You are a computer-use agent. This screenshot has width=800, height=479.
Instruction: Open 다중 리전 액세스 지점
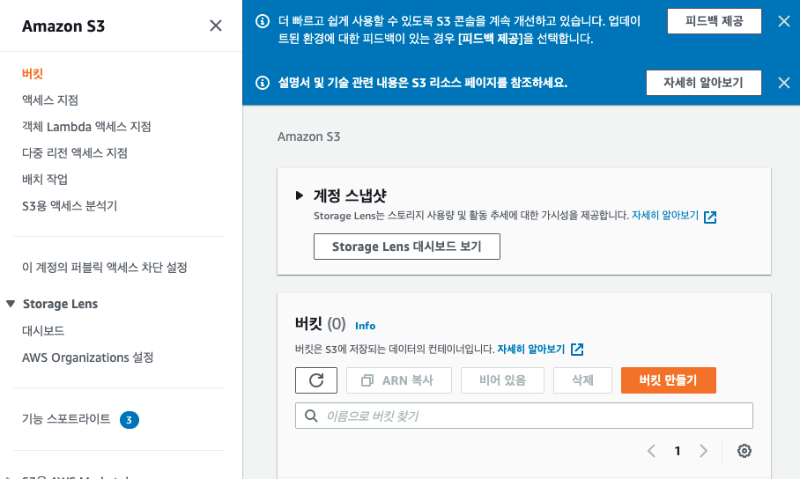[75, 153]
